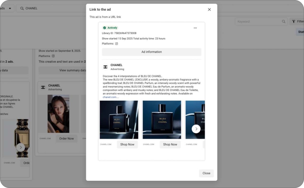The width and height of the screenshot is (304, 188).
Task: Advance the perfume carousel with the next arrow
Action: 196,129
